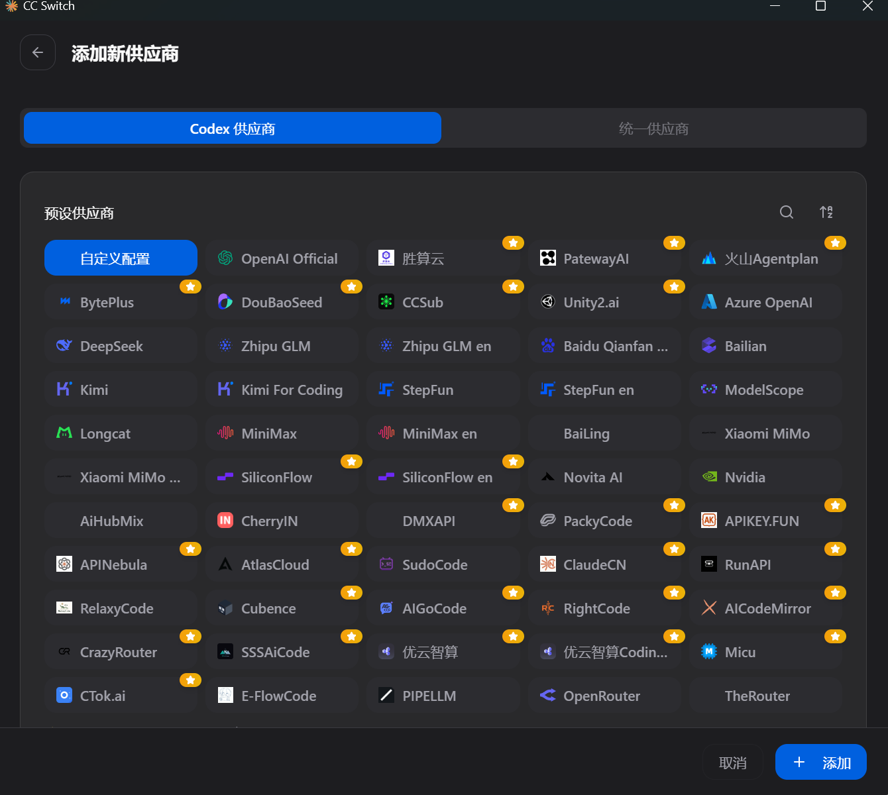
Task: Select the Novita AI provider
Action: tap(604, 476)
